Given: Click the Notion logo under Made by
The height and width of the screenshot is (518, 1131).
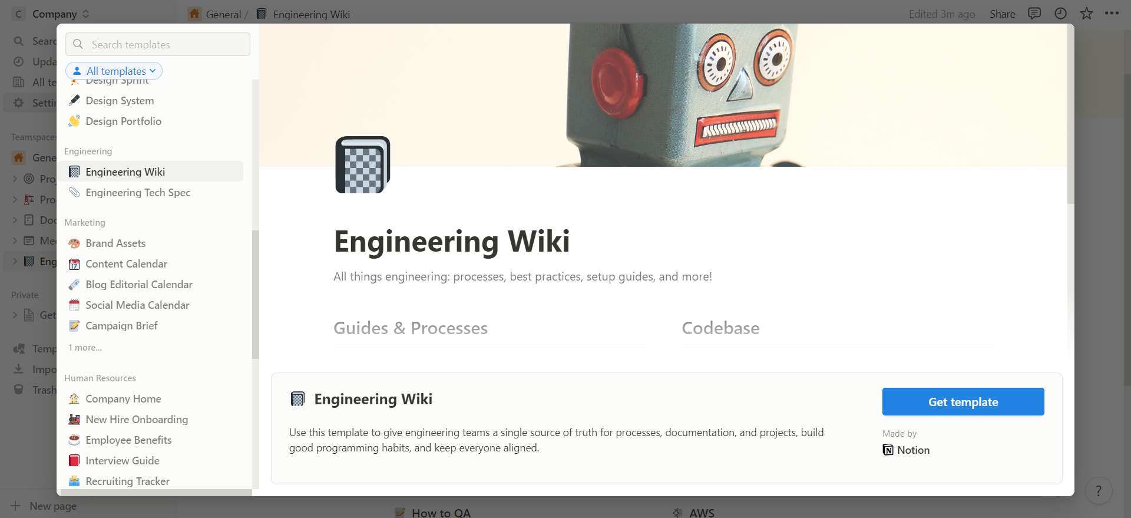Looking at the screenshot, I should (888, 450).
